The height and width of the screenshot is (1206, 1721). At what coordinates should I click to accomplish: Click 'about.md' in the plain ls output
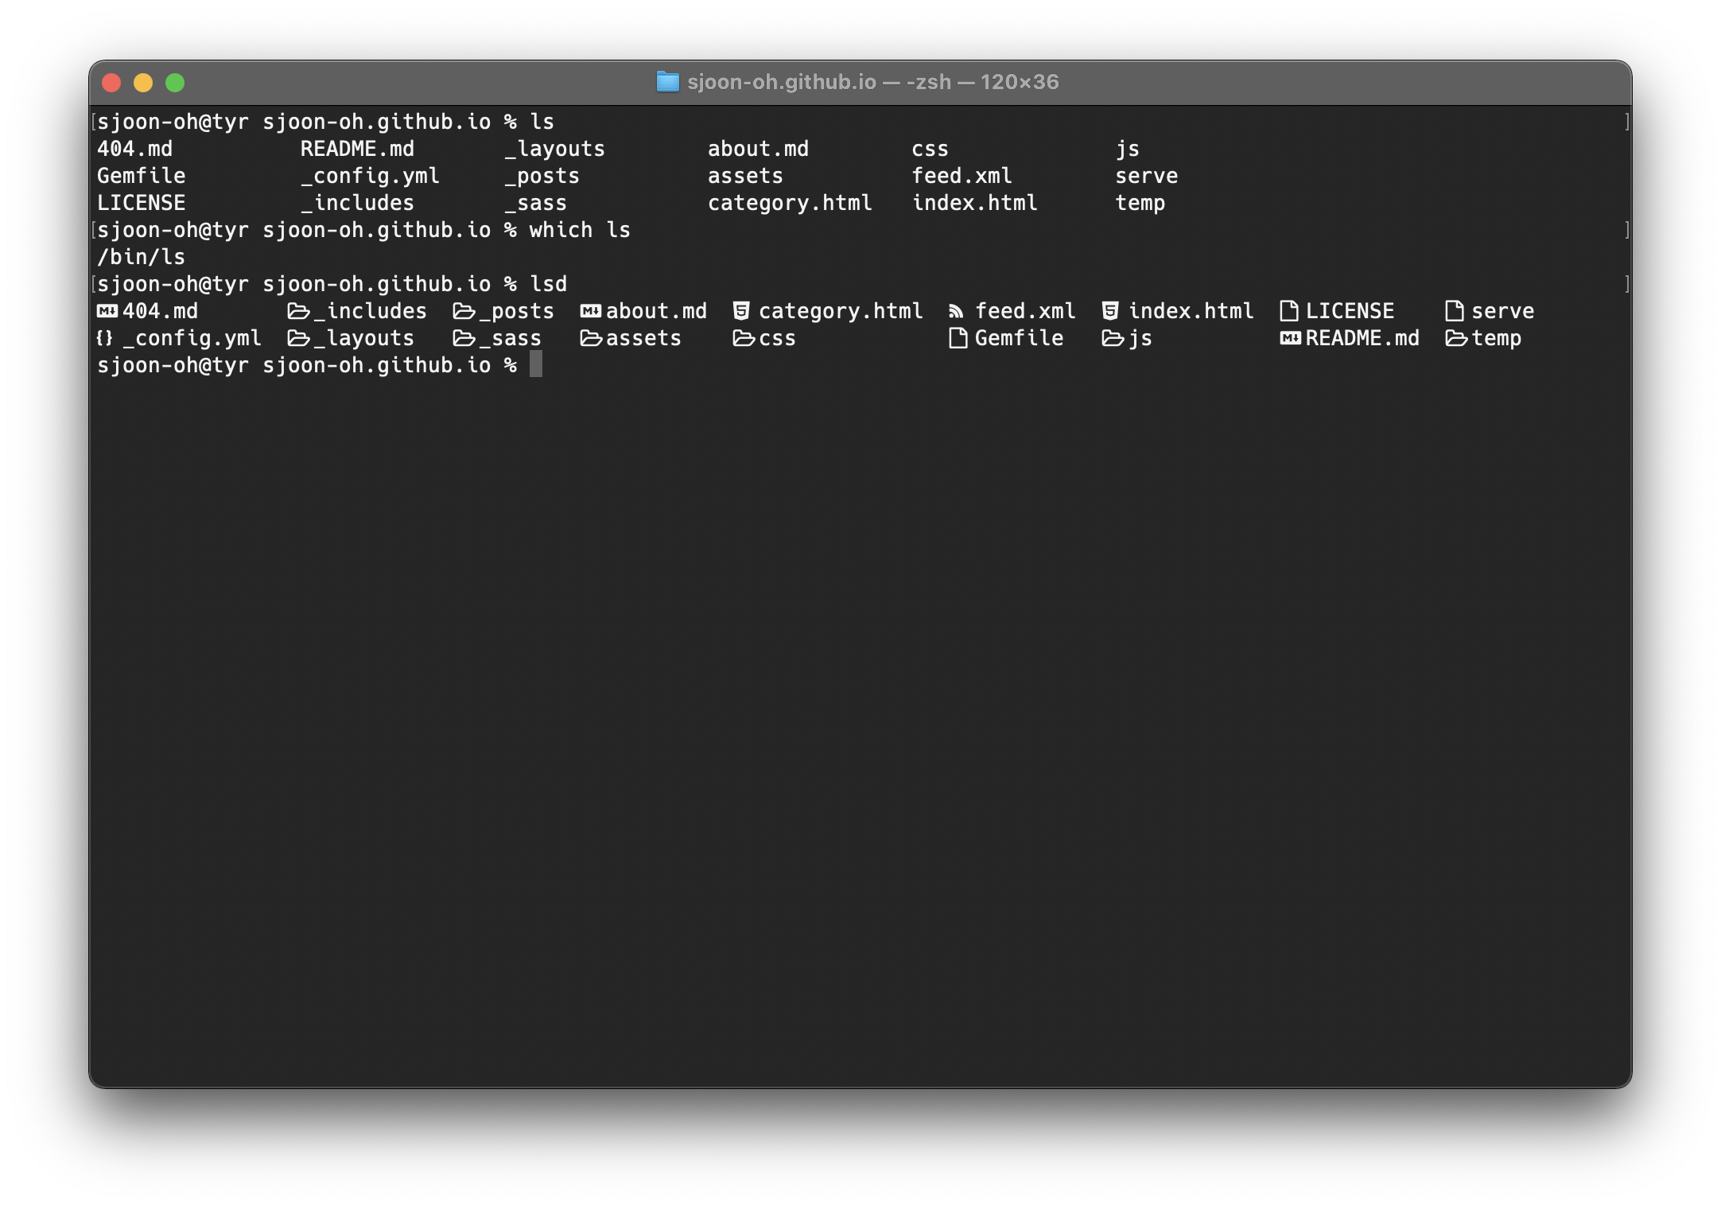(x=758, y=149)
